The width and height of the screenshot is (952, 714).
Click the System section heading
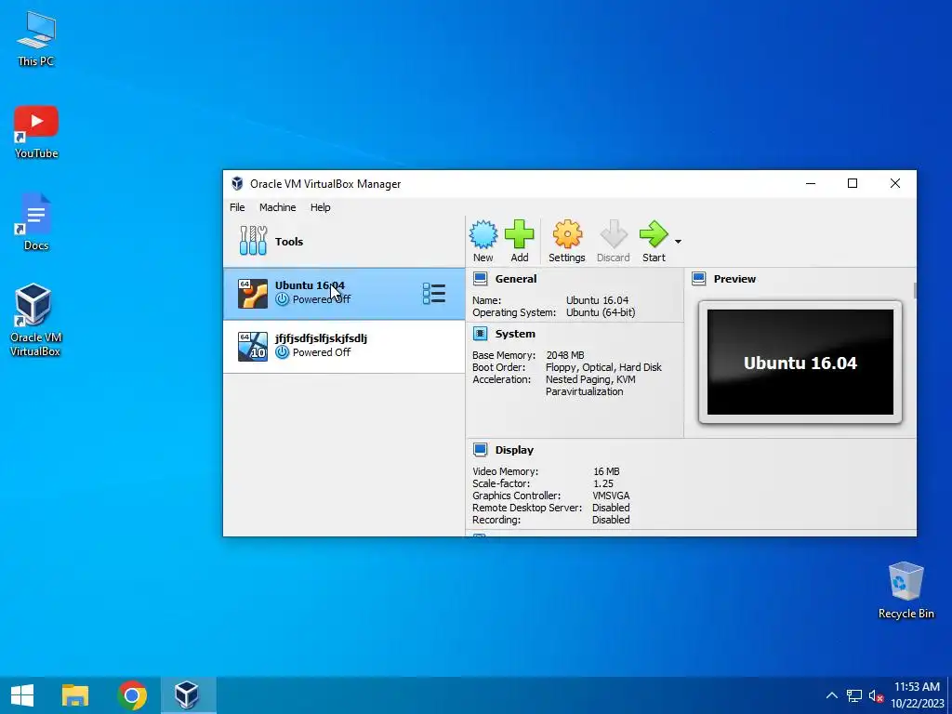(515, 334)
